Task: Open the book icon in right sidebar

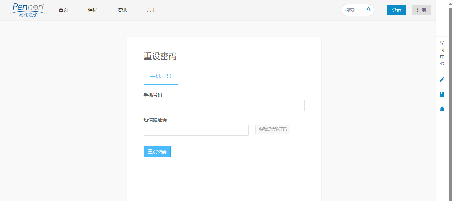Action: tap(442, 94)
